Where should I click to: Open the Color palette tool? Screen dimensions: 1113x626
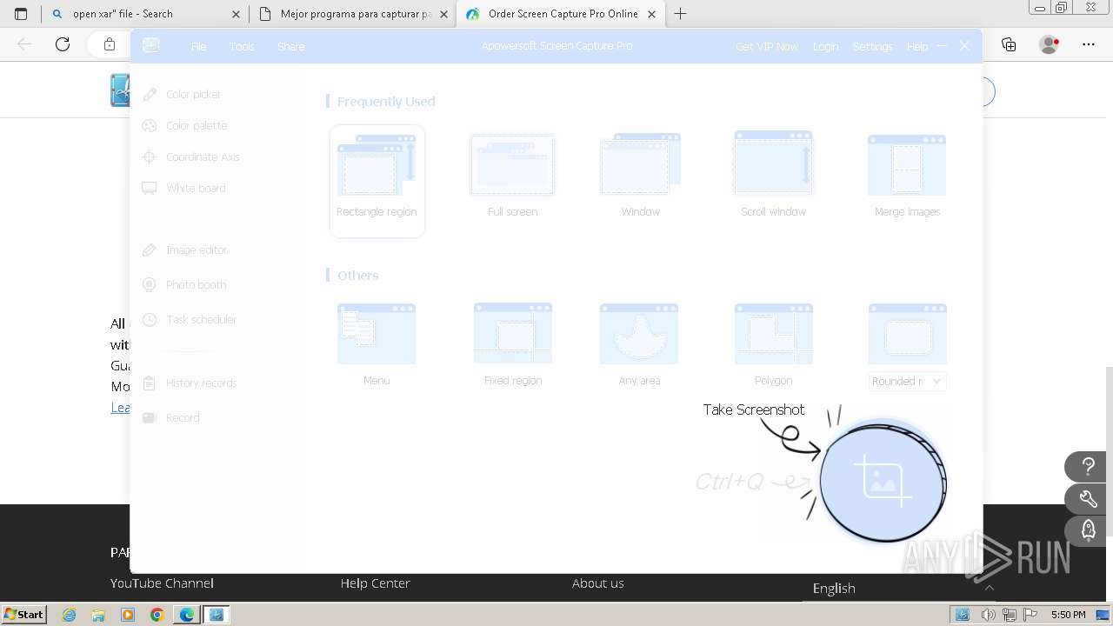pos(184,125)
